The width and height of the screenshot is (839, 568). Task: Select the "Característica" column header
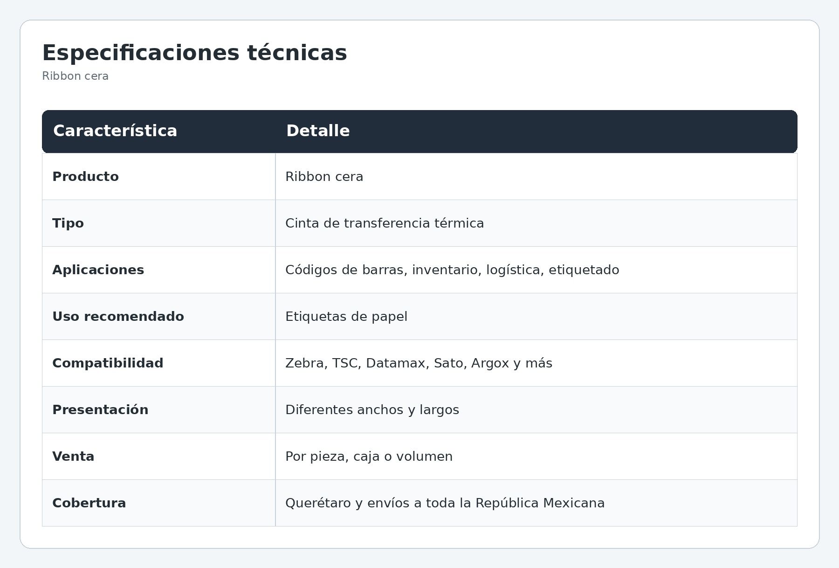115,131
